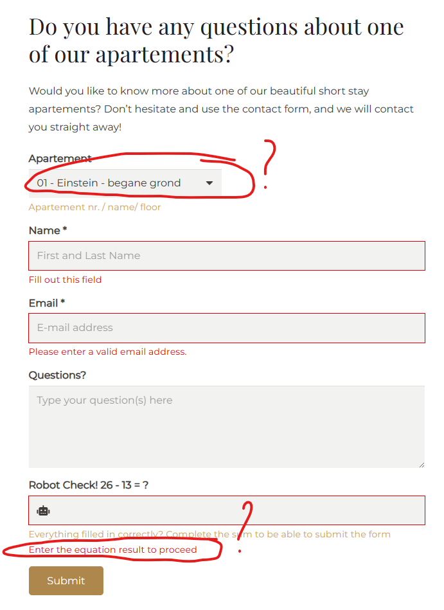
Task: Click the page heading about apartements
Action: 216,40
